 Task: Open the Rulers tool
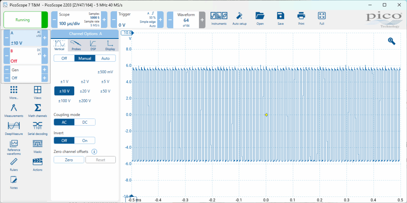(14, 164)
